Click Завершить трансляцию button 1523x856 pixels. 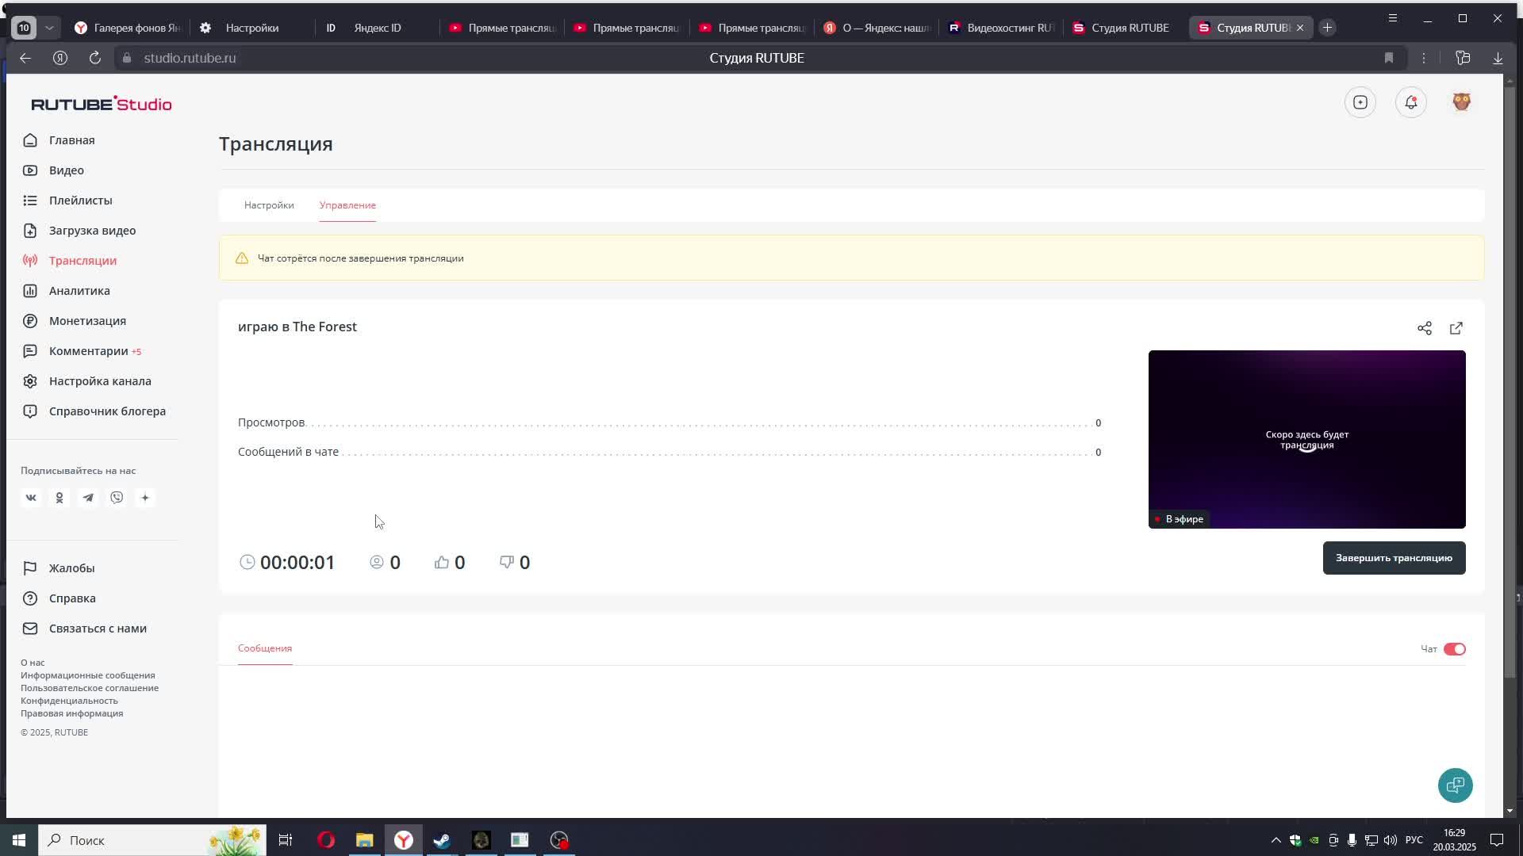point(1394,558)
